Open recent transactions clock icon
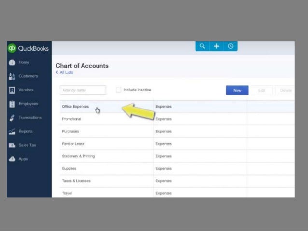Screen dimensions: 308x231 pyautogui.click(x=230, y=46)
